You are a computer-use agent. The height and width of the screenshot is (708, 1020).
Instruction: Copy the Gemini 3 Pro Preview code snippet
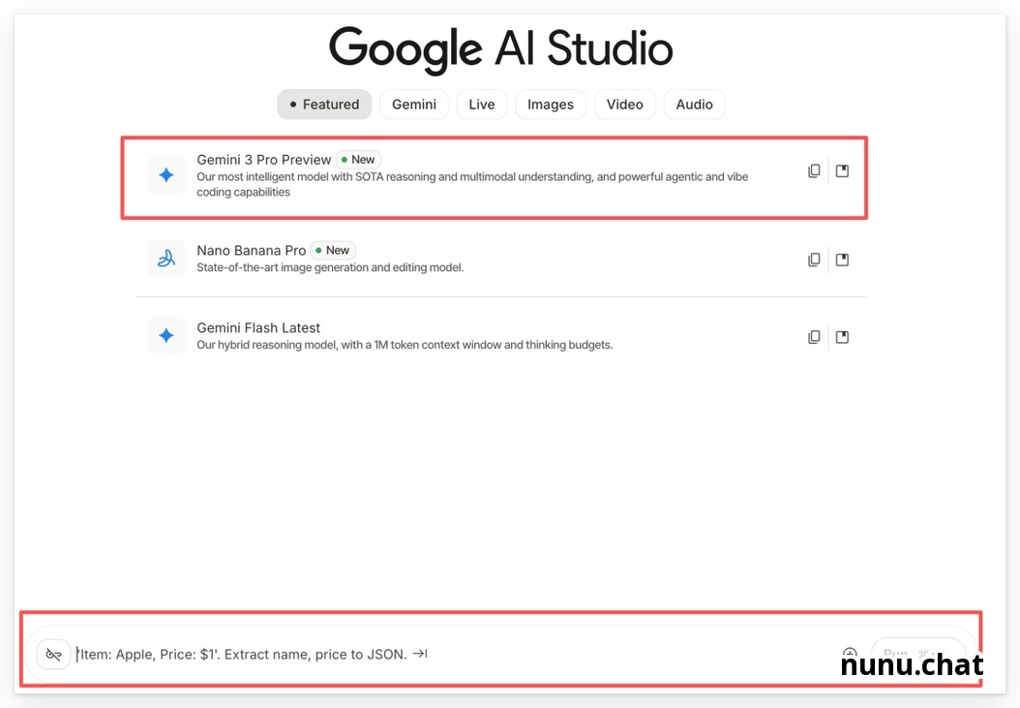814,170
